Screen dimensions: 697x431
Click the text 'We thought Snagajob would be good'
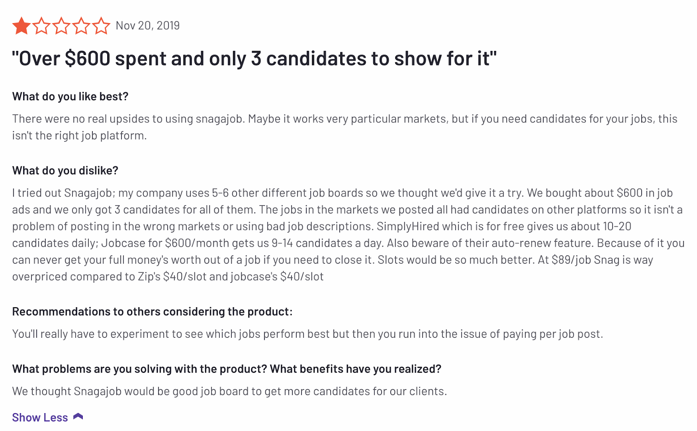[x=230, y=391]
